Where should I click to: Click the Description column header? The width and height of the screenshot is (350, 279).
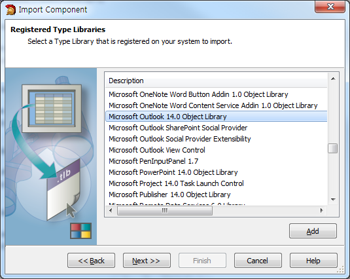(216, 81)
